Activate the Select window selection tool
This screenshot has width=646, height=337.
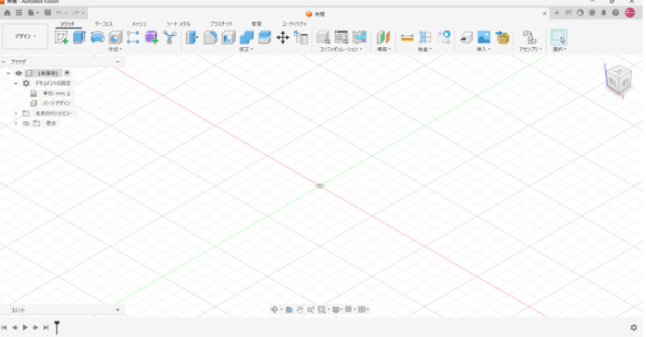point(559,38)
